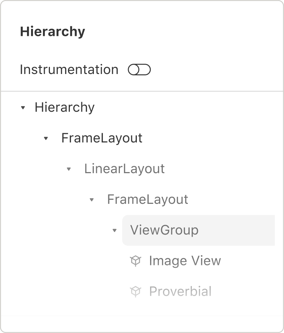
Task: Select the LinearLayout node
Action: [124, 169]
